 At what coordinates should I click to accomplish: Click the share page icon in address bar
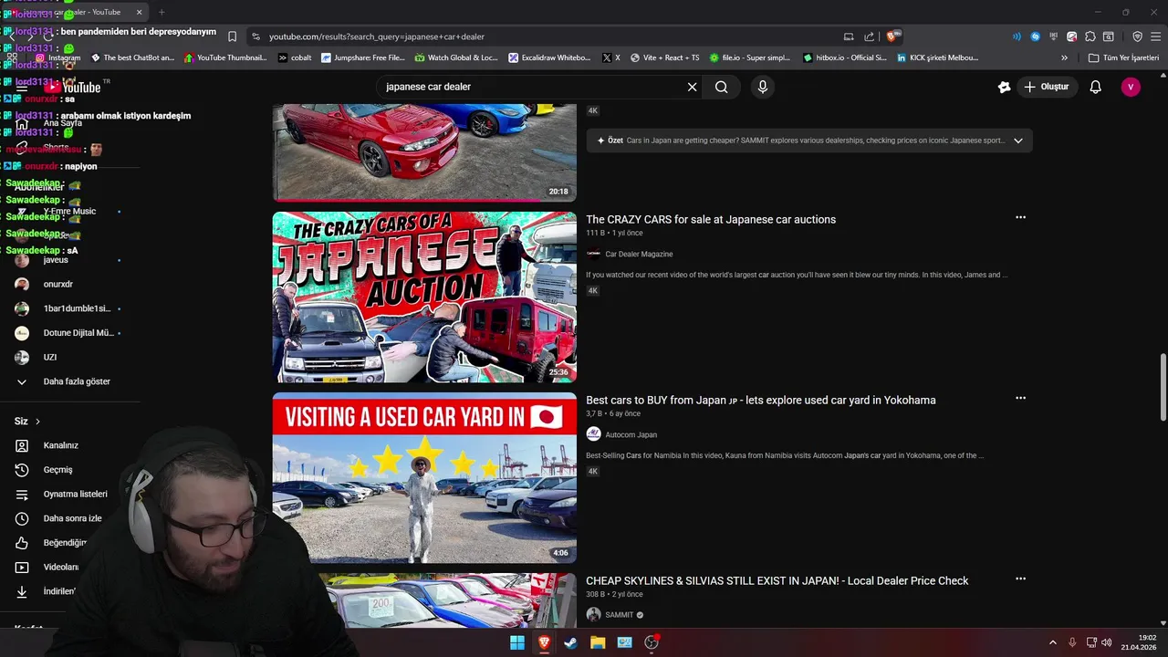869,36
